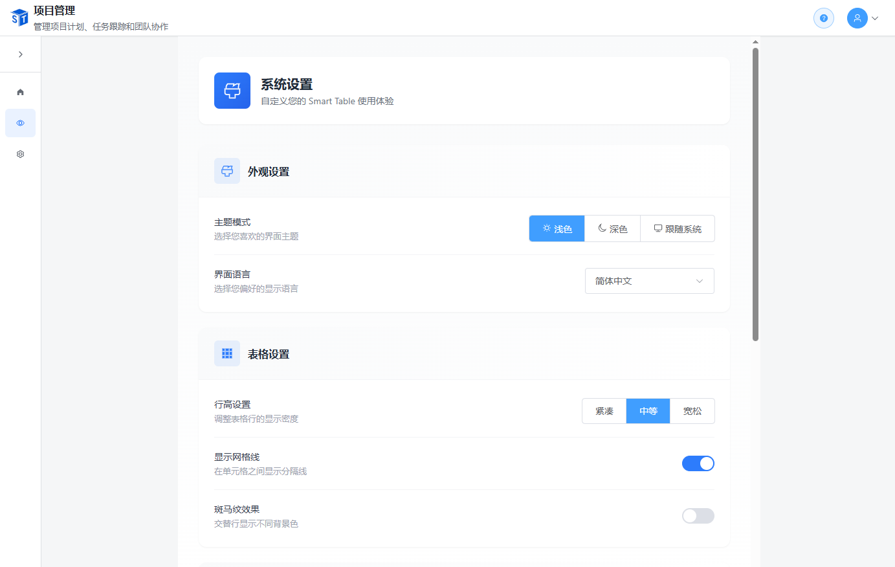Click the 系统设置 header paint icon
This screenshot has width=895, height=567.
[232, 91]
